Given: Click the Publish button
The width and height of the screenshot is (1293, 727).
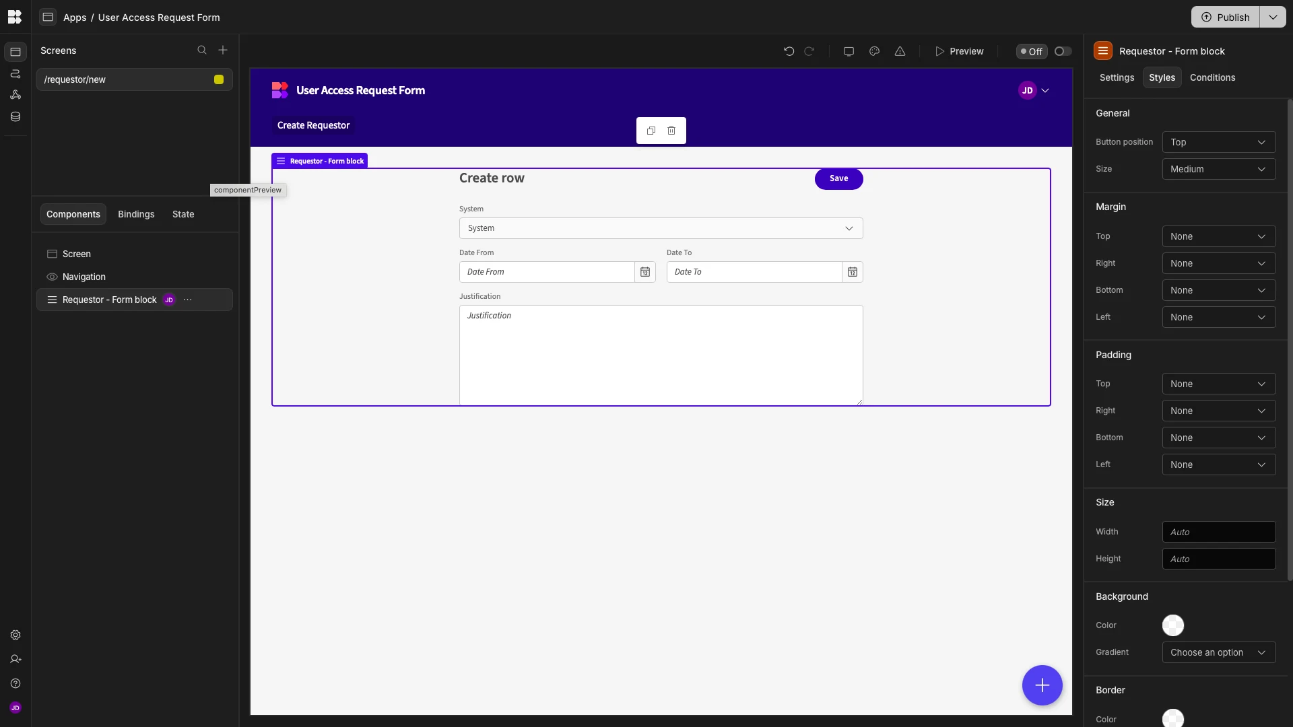Looking at the screenshot, I should pyautogui.click(x=1225, y=18).
